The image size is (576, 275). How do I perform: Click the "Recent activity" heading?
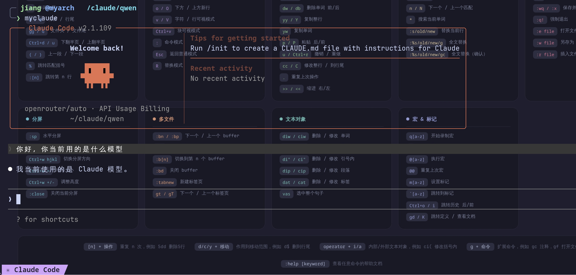[x=221, y=68]
